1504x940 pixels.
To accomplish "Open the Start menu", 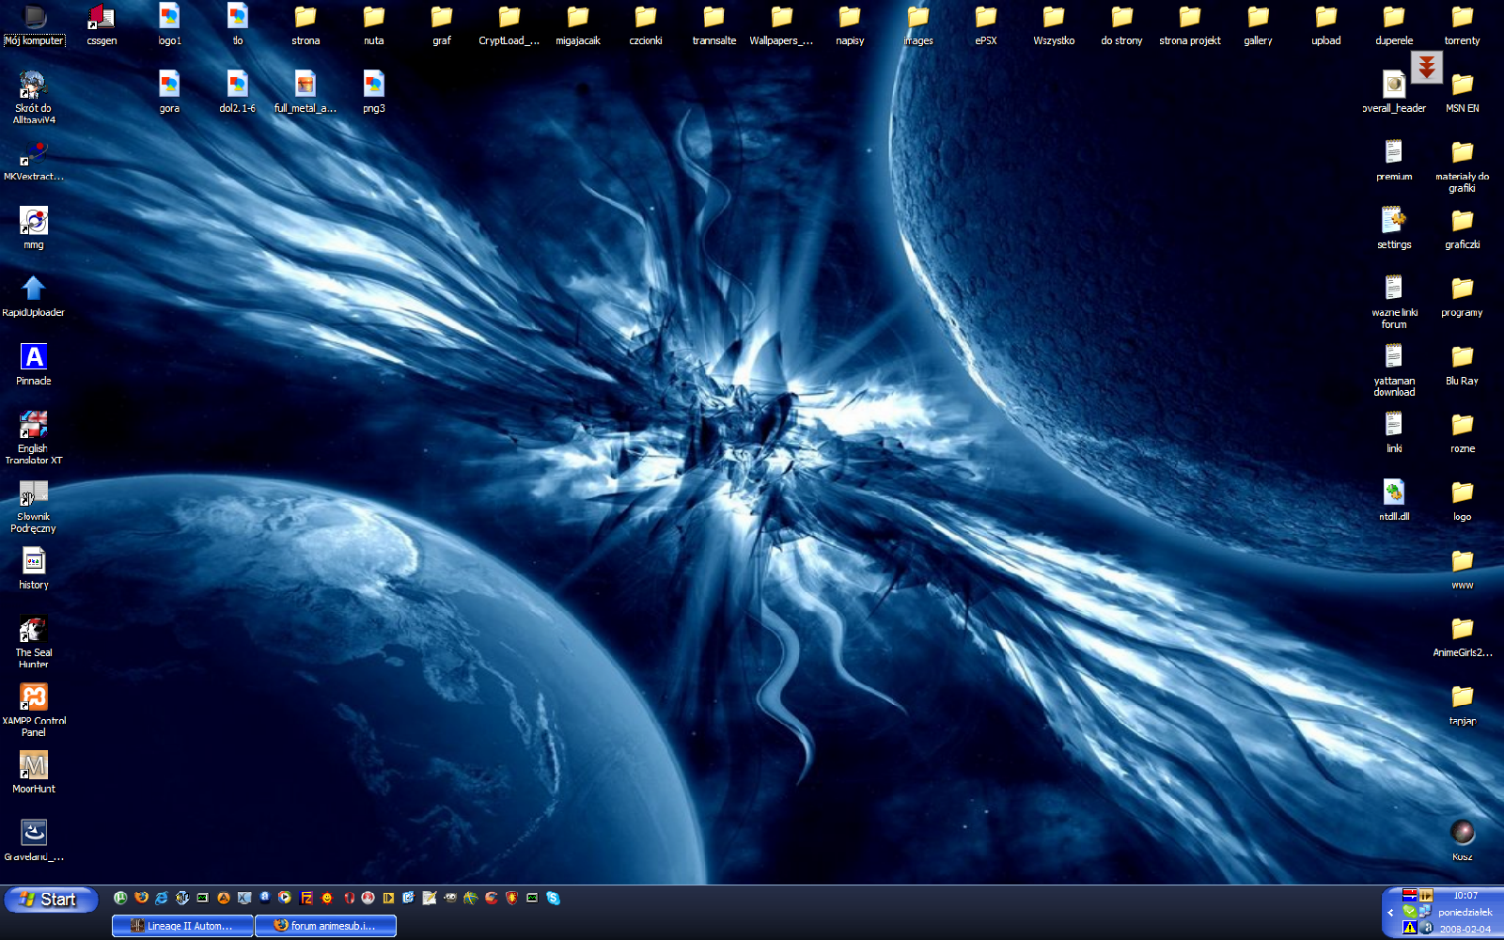I will (51, 900).
